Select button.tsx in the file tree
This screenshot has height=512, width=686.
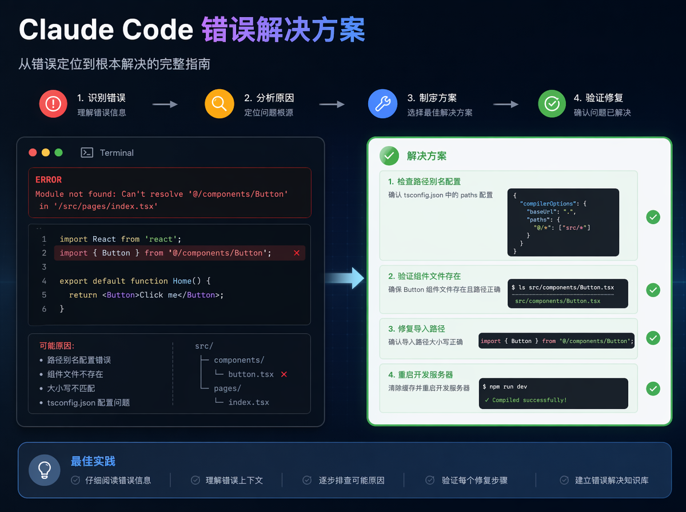point(251,374)
